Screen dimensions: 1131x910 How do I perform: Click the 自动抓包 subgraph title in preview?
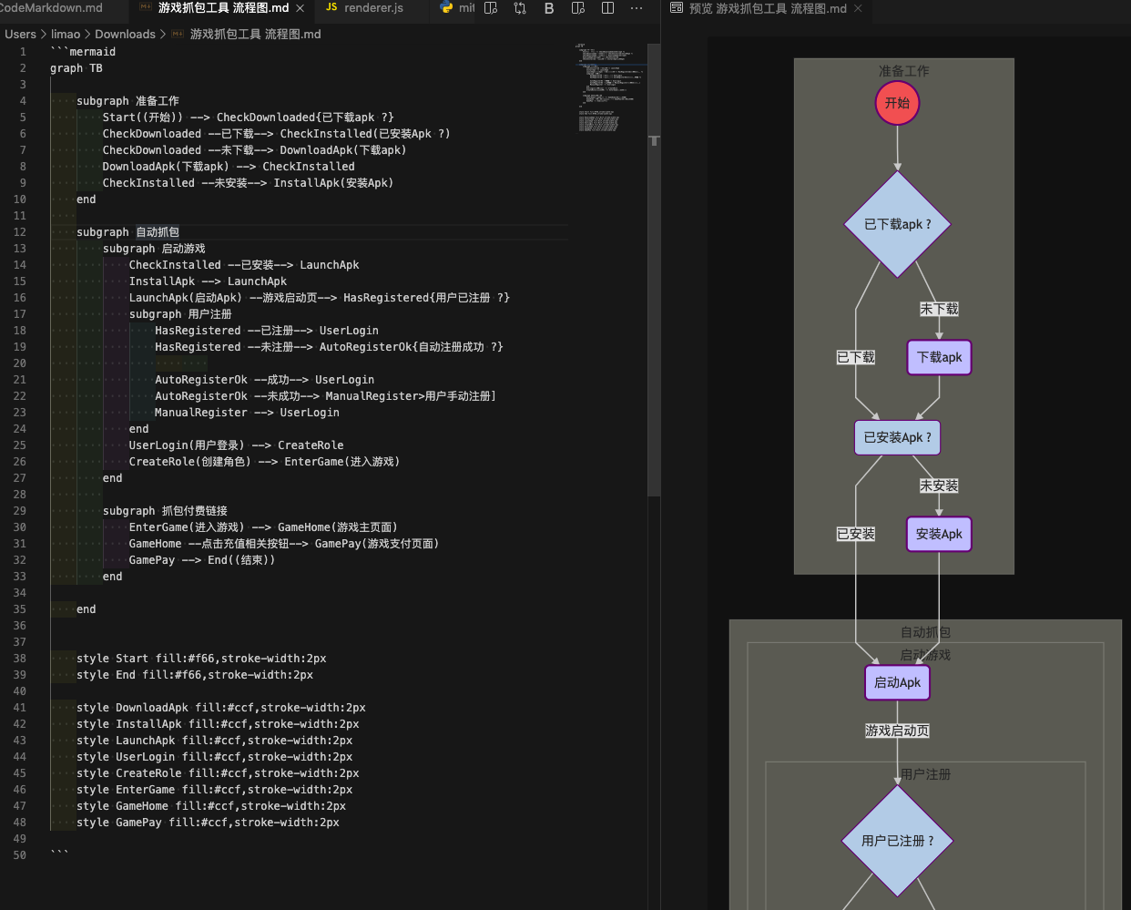925,632
